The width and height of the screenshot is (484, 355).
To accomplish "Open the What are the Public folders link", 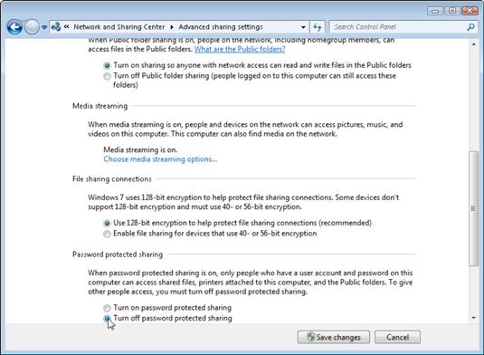I will click(x=240, y=49).
